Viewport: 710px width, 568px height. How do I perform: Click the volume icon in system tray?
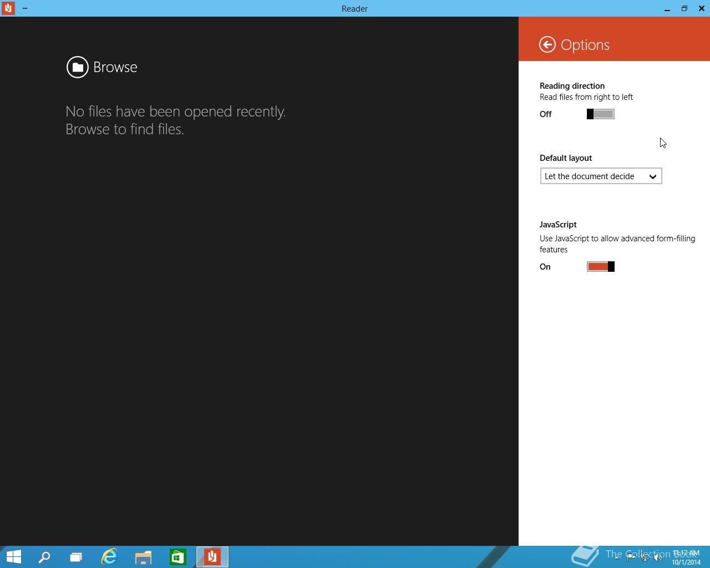coord(658,557)
